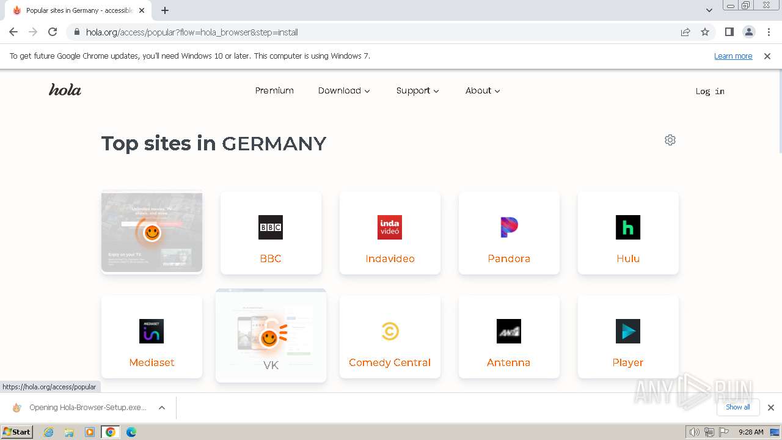This screenshot has width=782, height=440.
Task: Open the Premium menu item
Action: point(274,90)
